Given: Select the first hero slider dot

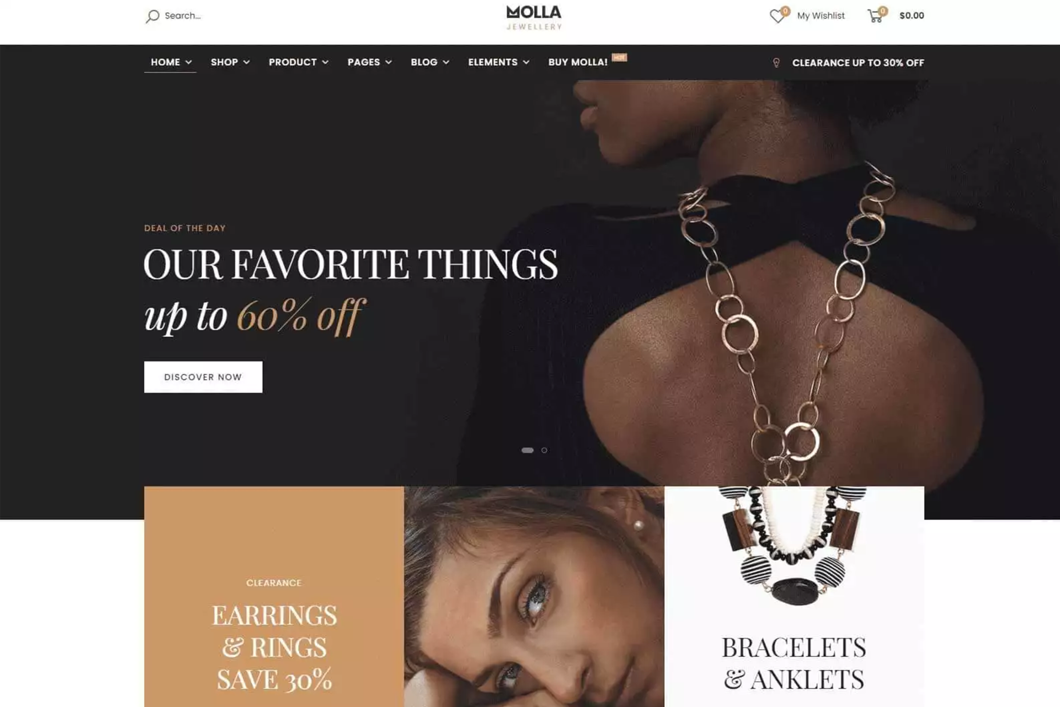Looking at the screenshot, I should pyautogui.click(x=527, y=450).
